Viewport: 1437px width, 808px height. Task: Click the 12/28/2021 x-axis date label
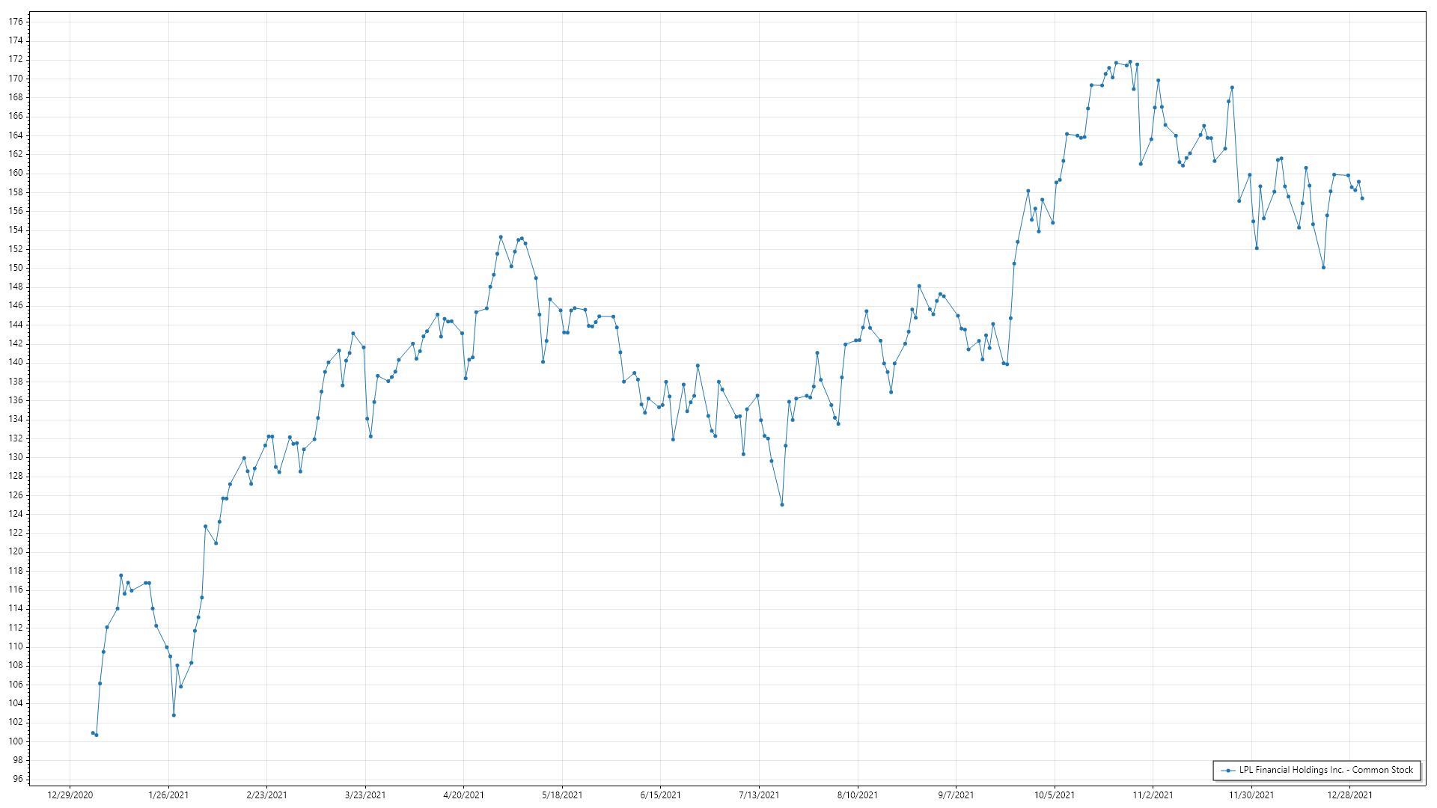pyautogui.click(x=1349, y=795)
